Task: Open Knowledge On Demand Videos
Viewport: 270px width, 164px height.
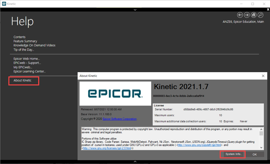Action: coord(34,45)
